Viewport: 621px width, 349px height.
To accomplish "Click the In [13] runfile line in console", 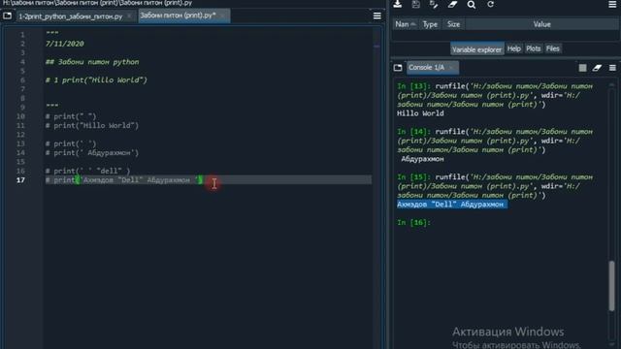I will point(495,86).
